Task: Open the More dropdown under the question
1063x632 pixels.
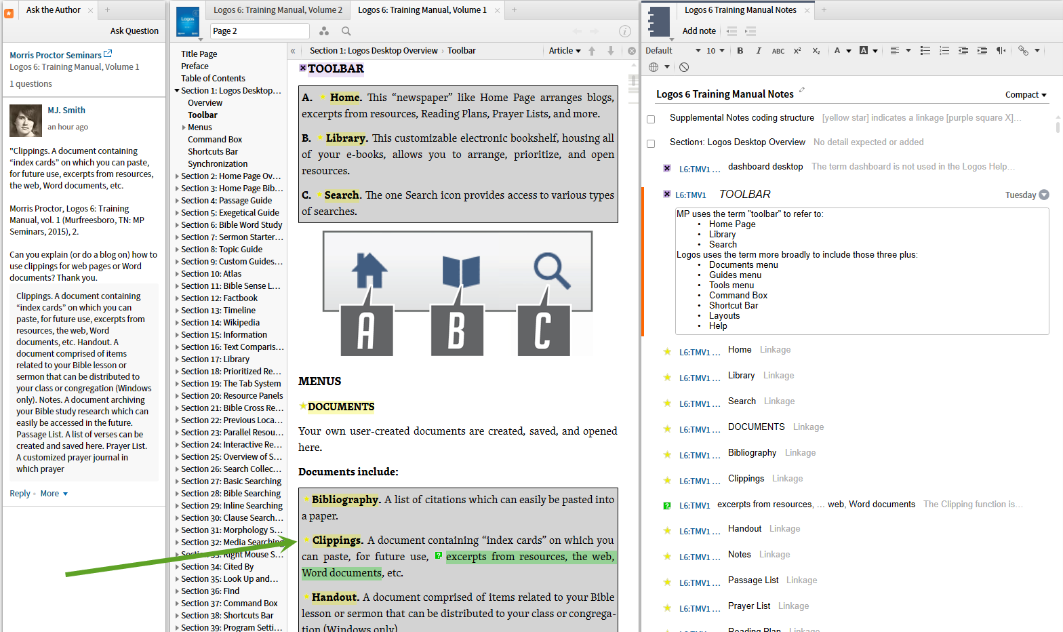Action: (x=54, y=494)
